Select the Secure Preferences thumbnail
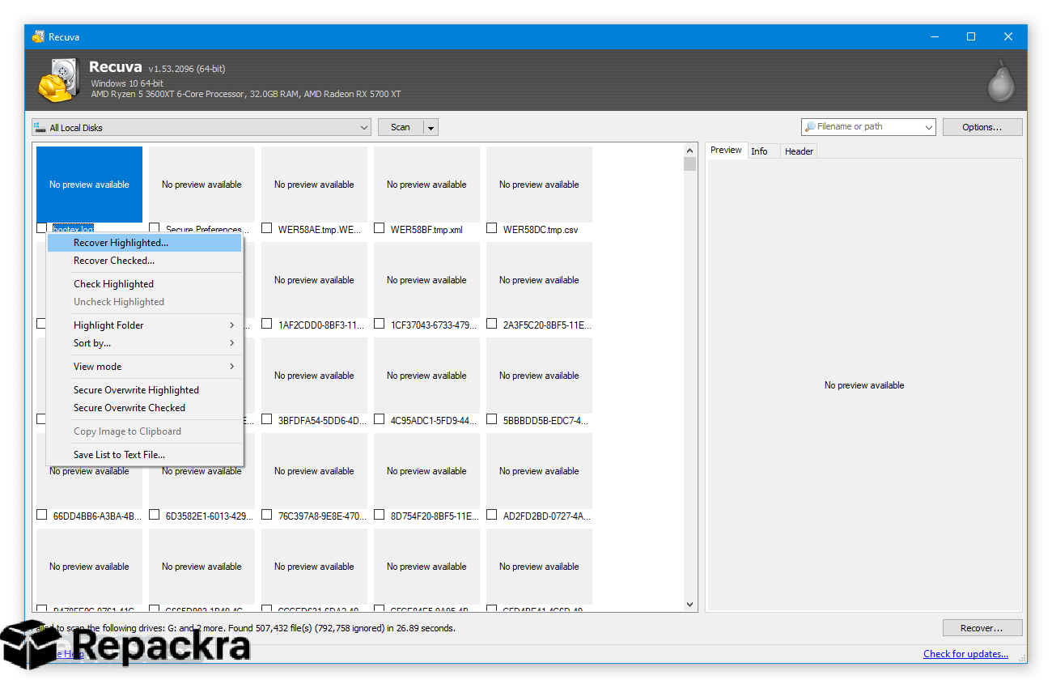 [201, 185]
